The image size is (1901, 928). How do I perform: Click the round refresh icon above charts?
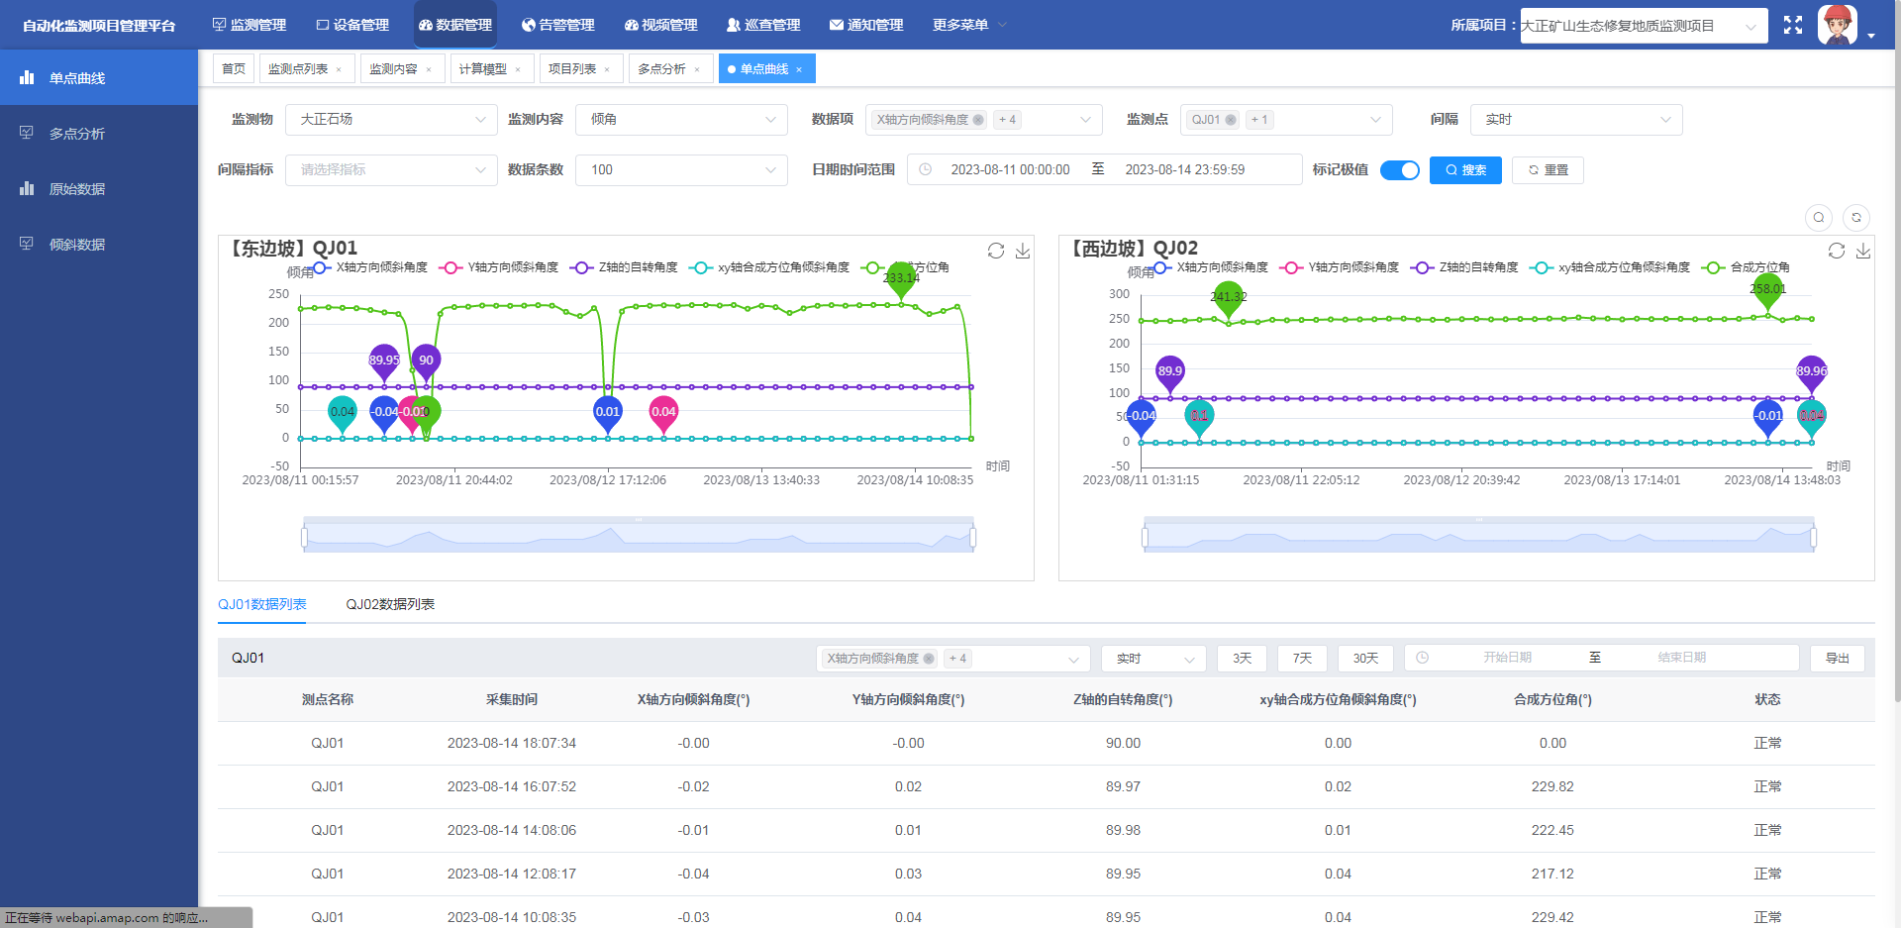tap(1856, 218)
